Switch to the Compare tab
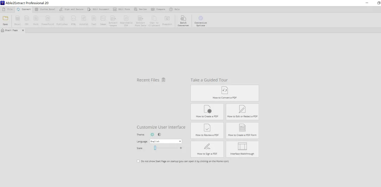Image resolution: width=381 pixels, height=187 pixels. [158, 9]
